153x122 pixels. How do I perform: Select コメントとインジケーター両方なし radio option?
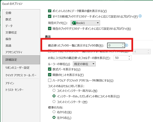[x=54, y=90]
